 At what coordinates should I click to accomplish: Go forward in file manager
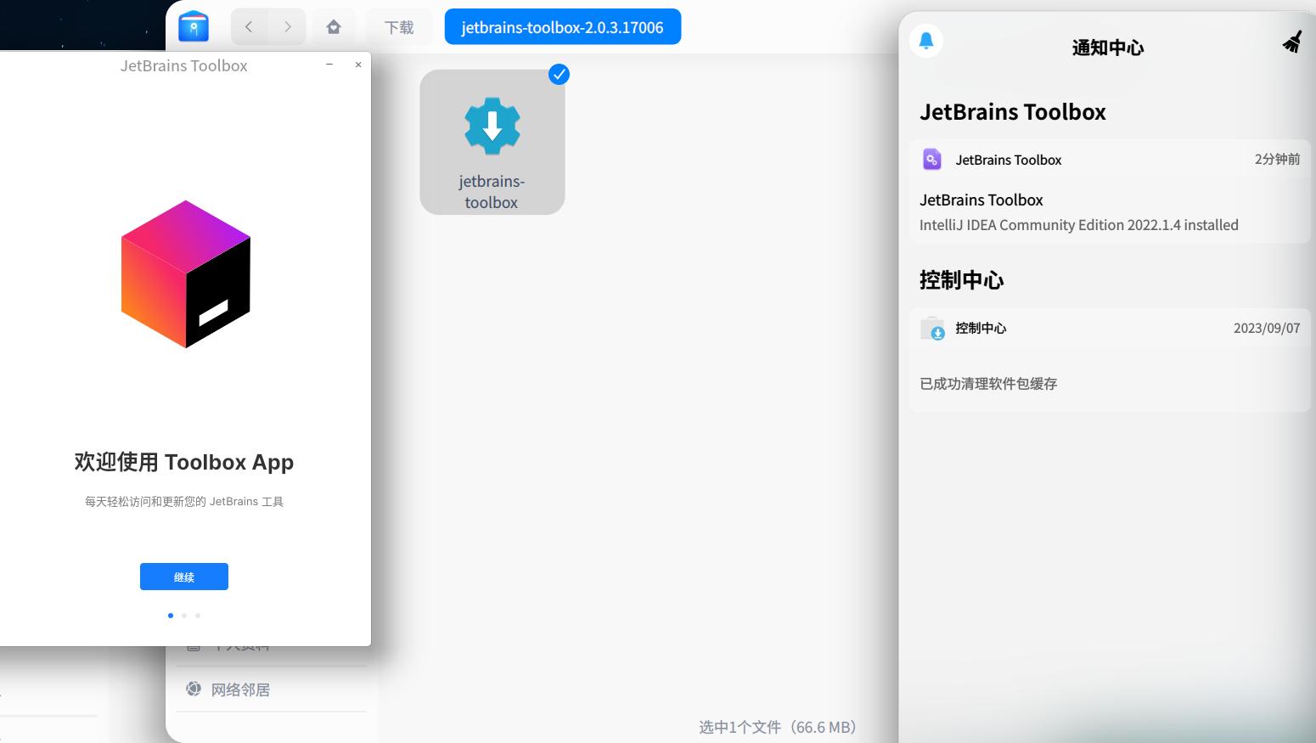288,27
